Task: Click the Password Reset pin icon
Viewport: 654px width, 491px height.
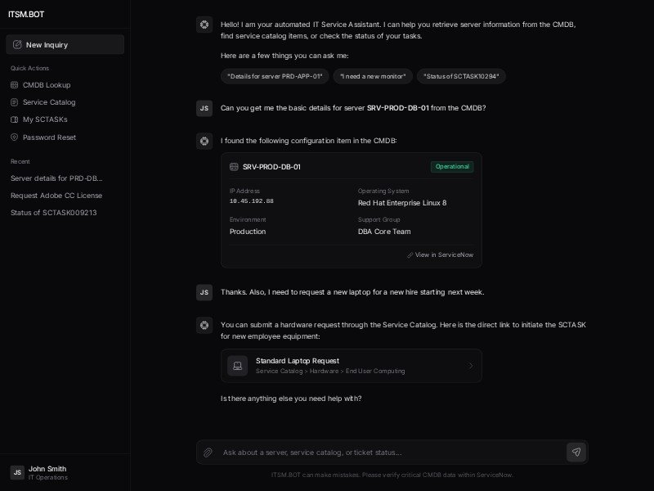Action: pyautogui.click(x=15, y=137)
